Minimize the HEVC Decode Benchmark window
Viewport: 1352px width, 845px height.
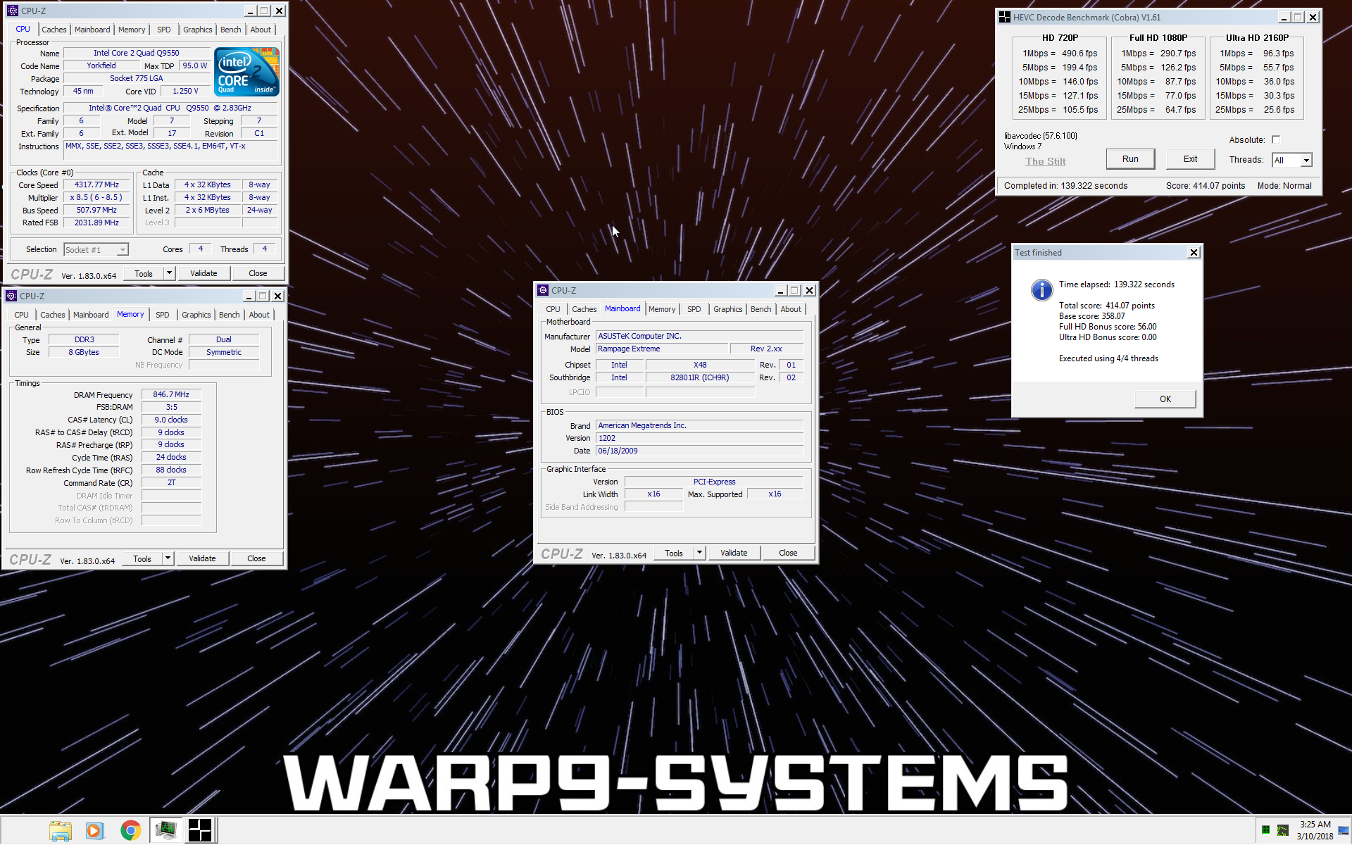point(1284,18)
